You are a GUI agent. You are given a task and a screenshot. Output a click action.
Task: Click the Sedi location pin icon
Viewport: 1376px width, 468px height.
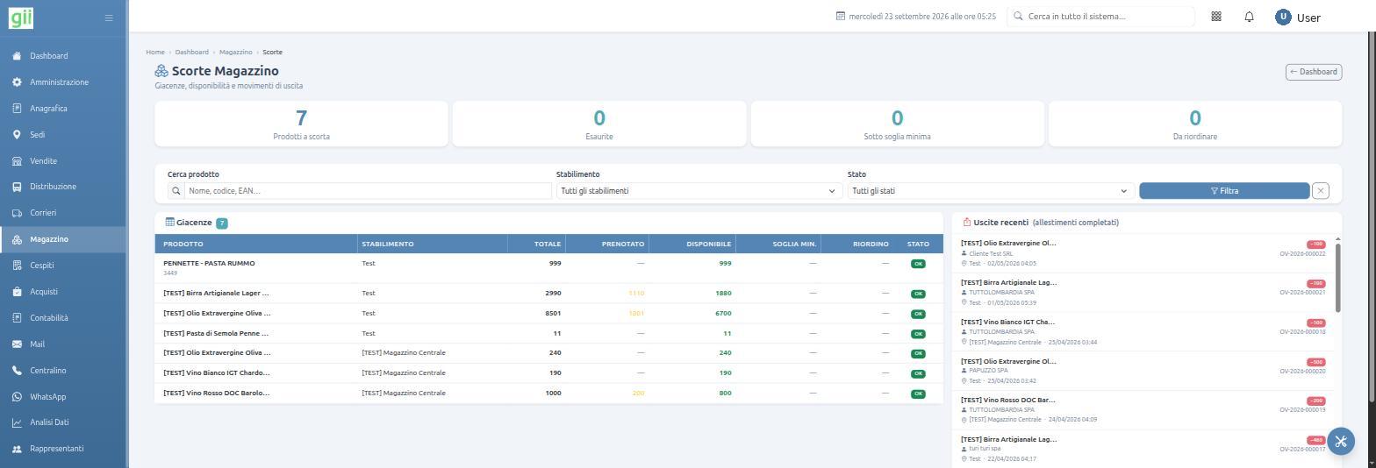17,135
